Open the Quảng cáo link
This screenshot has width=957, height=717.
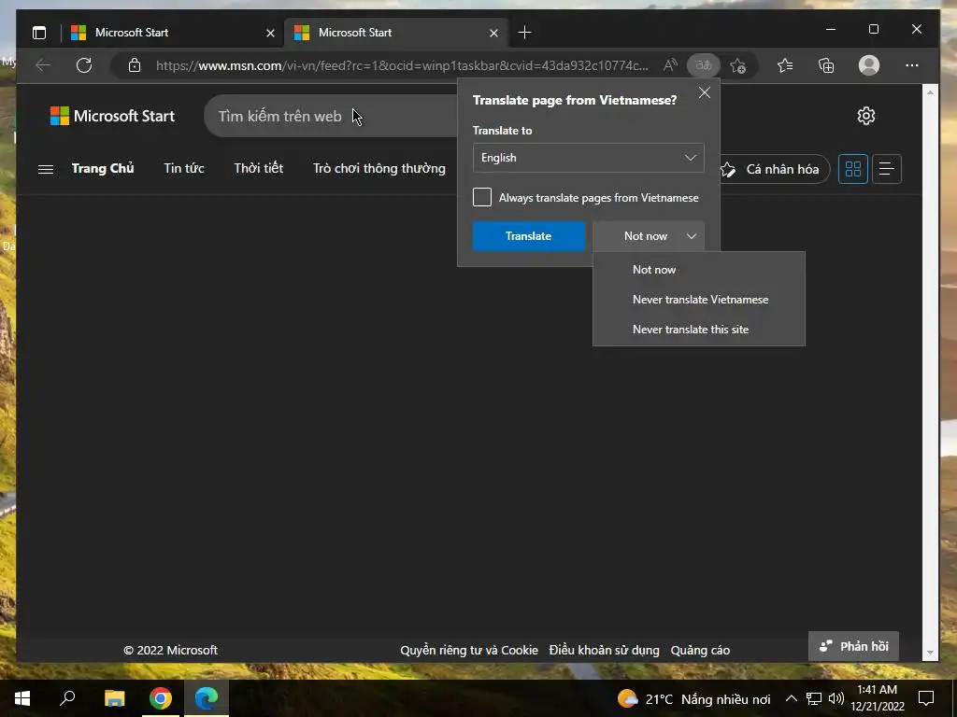[x=700, y=651]
